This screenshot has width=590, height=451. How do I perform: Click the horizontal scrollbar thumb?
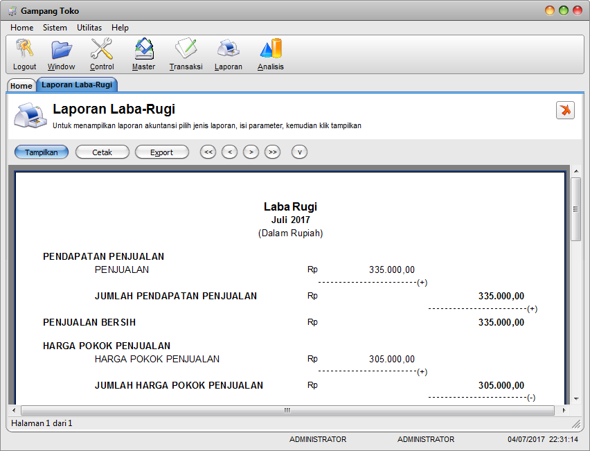coord(287,410)
